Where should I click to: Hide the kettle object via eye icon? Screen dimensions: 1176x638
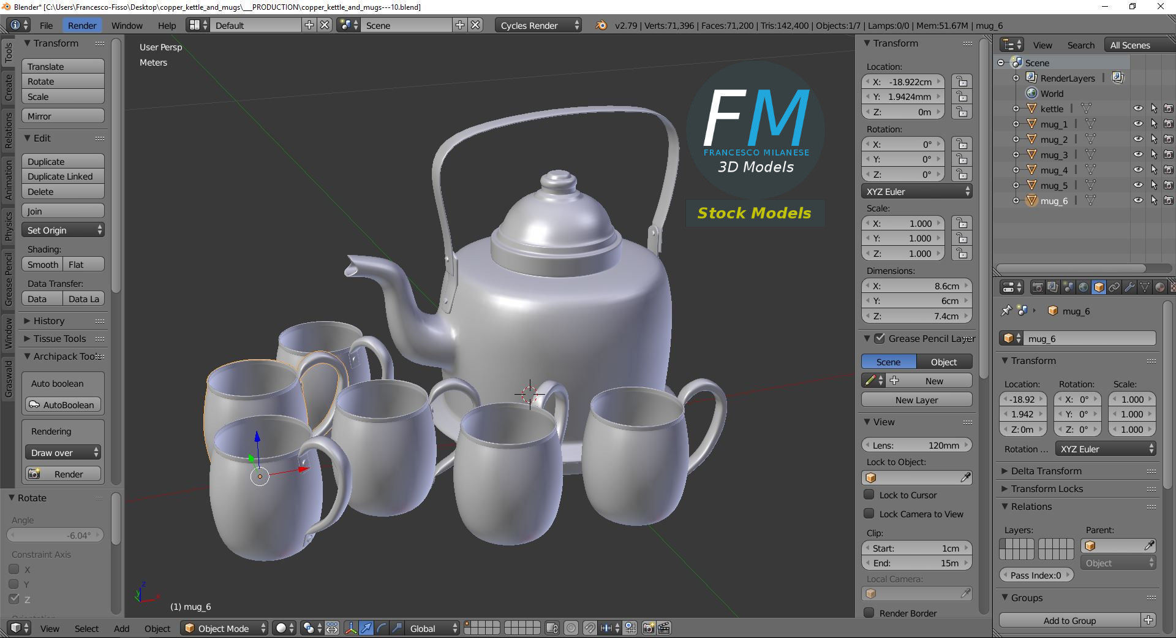click(x=1138, y=108)
